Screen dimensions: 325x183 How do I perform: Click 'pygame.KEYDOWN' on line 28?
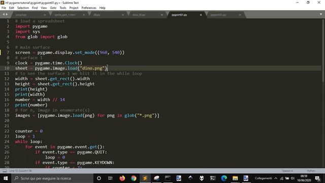click(x=95, y=163)
